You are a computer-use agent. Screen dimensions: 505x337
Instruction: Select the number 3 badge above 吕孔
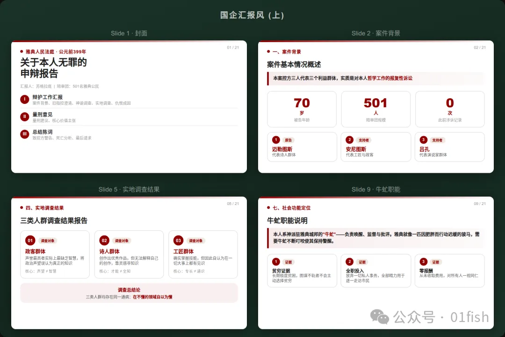coord(424,139)
